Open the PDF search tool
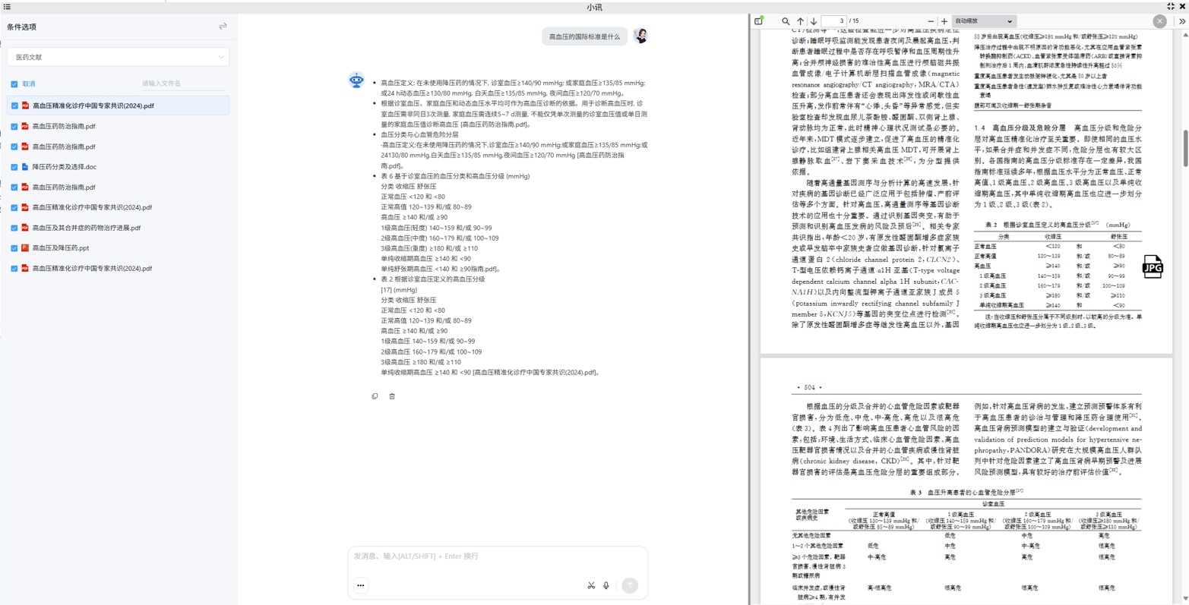This screenshot has width=1189, height=605. pos(786,20)
